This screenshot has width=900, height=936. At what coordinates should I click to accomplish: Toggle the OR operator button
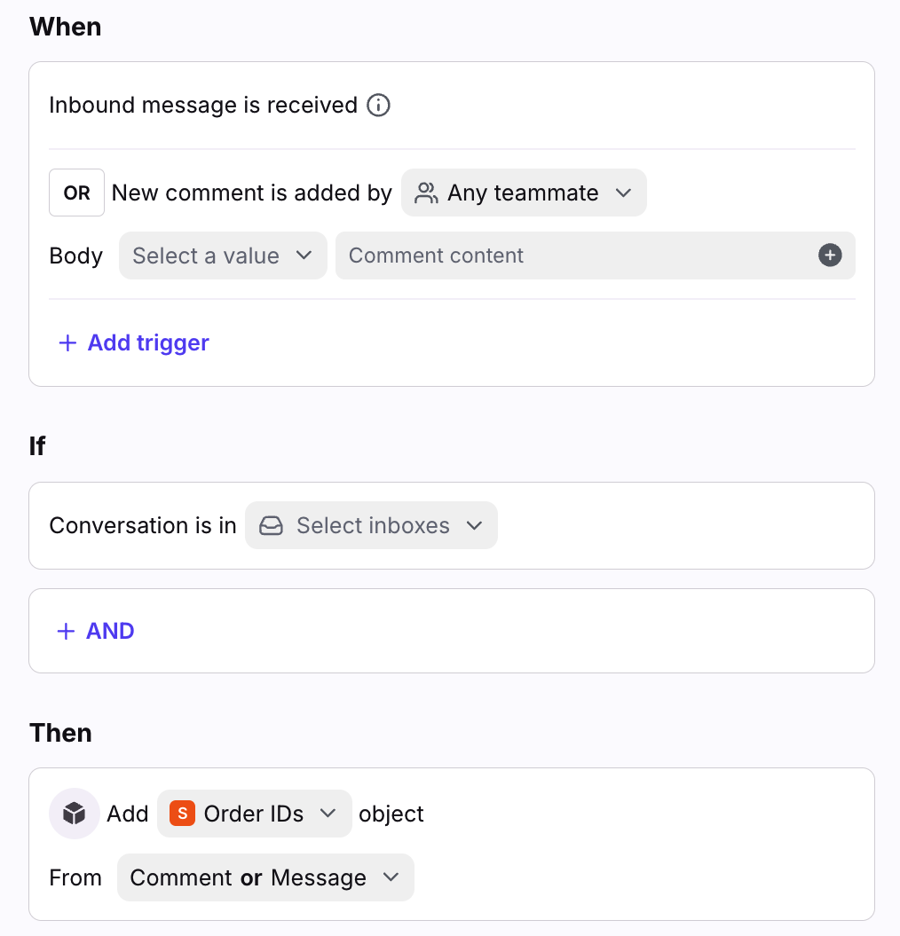76,193
